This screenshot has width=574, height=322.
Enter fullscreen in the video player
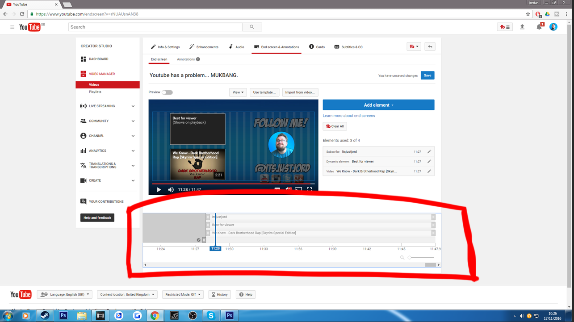pyautogui.click(x=309, y=190)
